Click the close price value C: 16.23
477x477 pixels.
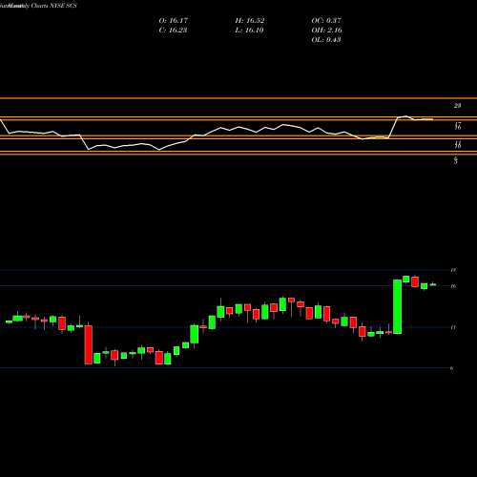click(173, 30)
